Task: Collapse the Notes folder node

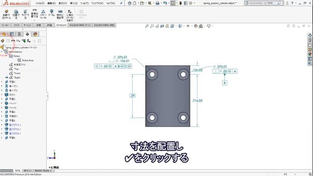Action: [x=6, y=56]
